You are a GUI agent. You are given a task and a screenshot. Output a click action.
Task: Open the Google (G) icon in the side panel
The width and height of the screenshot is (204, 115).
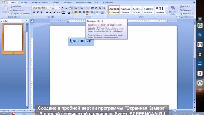click(200, 83)
